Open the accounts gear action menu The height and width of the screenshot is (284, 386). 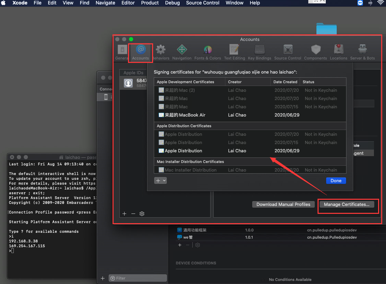[x=142, y=214]
